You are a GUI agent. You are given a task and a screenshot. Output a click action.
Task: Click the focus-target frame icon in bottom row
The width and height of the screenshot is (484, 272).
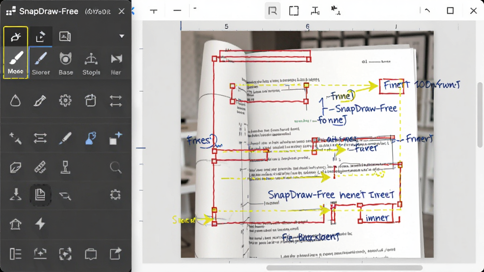point(65,254)
